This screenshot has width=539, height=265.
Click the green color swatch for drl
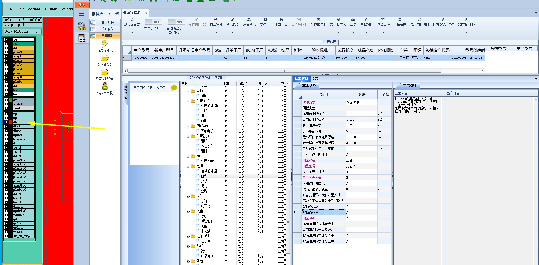click(11, 100)
